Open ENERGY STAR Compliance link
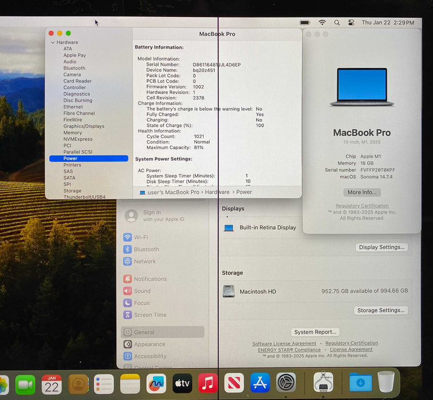The height and width of the screenshot is (400, 433). tap(289, 350)
